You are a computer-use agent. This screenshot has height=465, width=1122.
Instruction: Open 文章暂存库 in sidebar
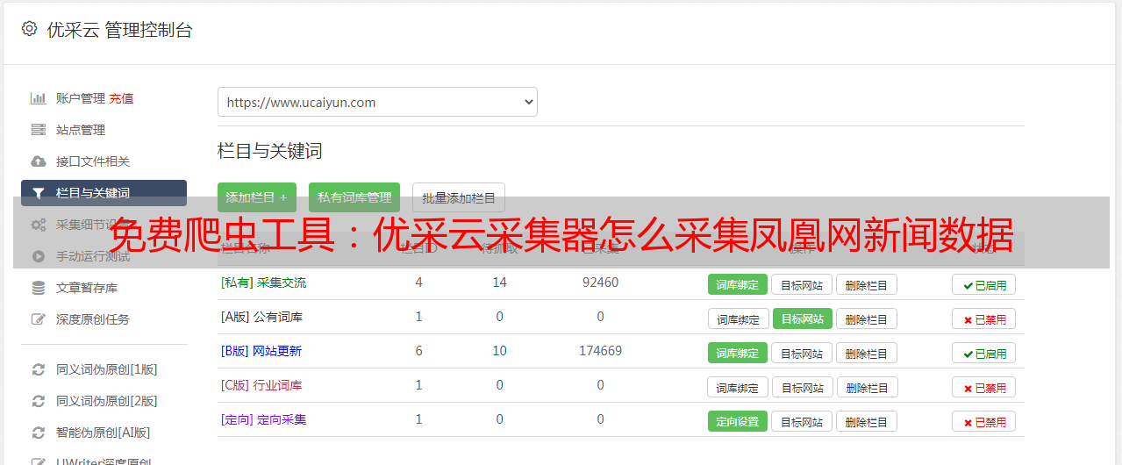[87, 288]
